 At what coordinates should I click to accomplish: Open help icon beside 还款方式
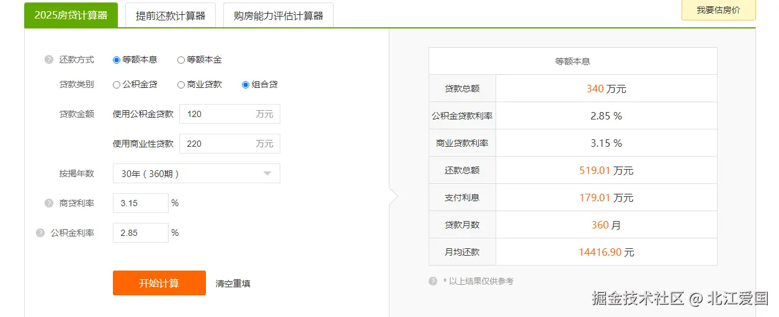[49, 60]
